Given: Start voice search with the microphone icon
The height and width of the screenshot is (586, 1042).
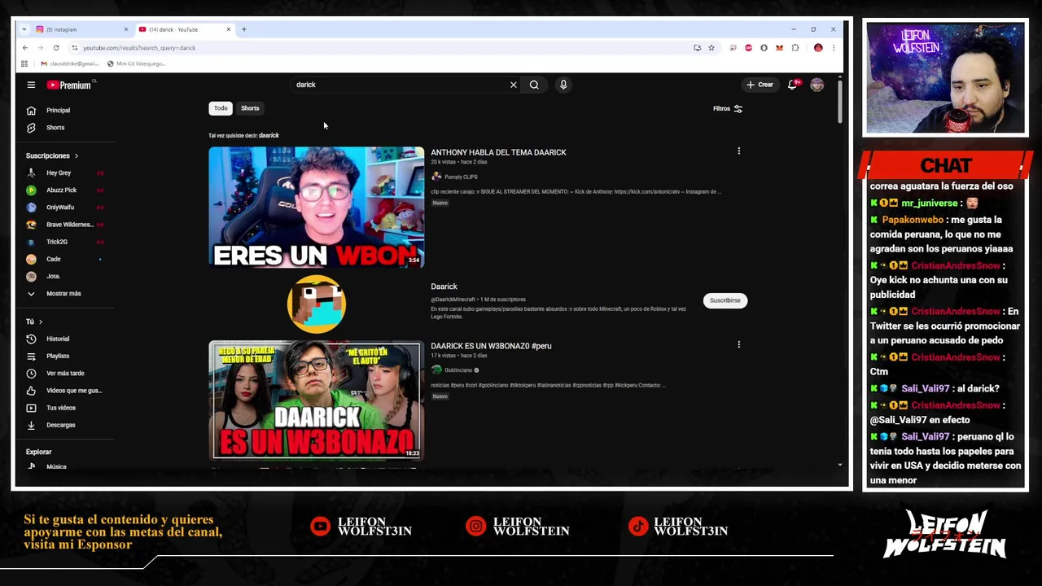Looking at the screenshot, I should coord(563,85).
